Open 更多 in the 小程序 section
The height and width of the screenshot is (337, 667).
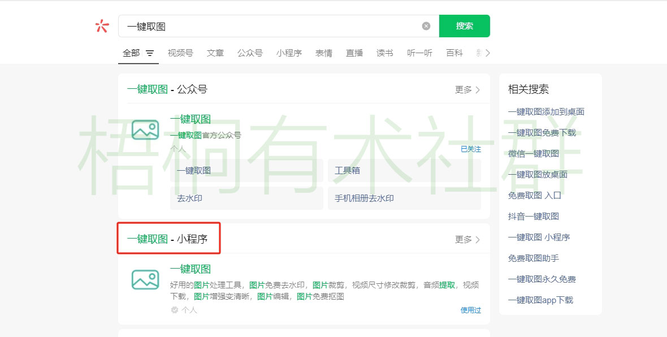tap(467, 240)
